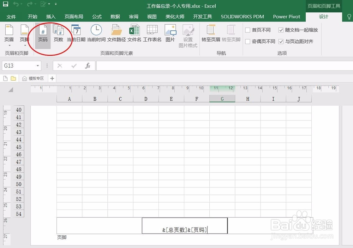Insert the file path element 文件路径
Viewport: 353px width, 248px height.
[x=116, y=33]
